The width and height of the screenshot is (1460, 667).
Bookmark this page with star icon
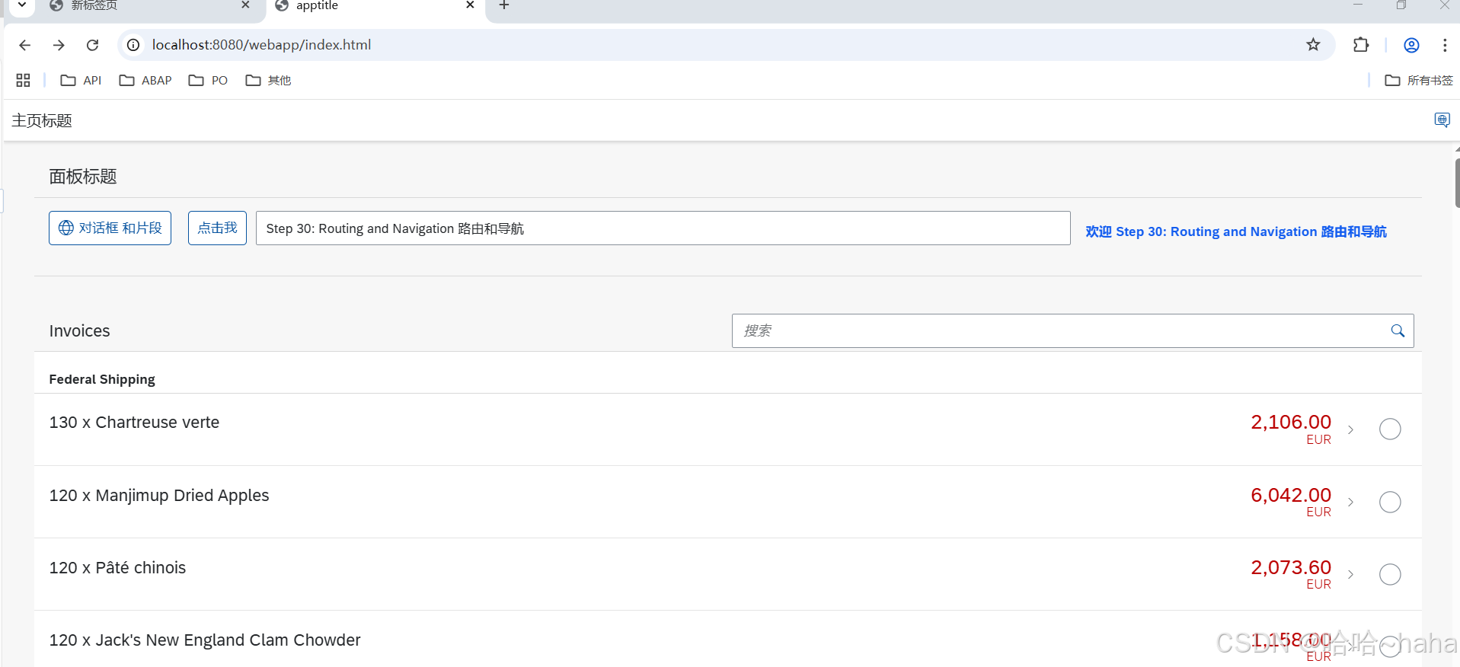(1313, 45)
